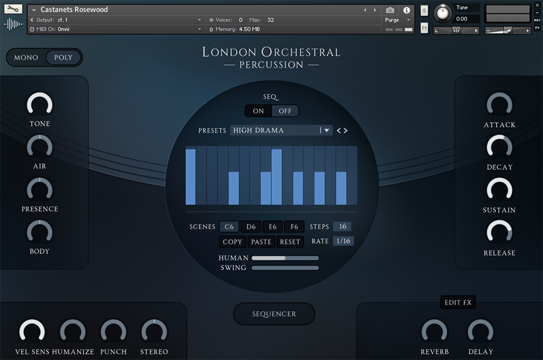Screen dimensions: 543x360
Task: Turn the sequencer On
Action: click(258, 111)
